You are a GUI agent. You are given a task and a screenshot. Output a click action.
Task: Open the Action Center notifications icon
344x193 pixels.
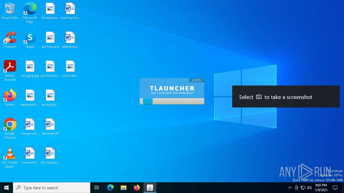tap(335, 188)
